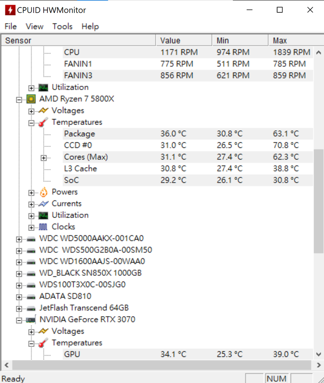This screenshot has height=383, width=324.
Task: Click the NUM indicator in status bar
Action: (x=277, y=378)
